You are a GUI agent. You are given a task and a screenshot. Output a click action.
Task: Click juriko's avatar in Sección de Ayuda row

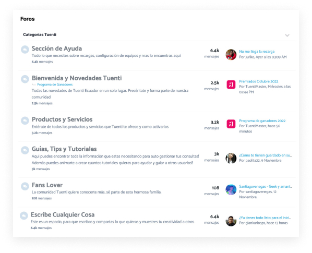(231, 54)
